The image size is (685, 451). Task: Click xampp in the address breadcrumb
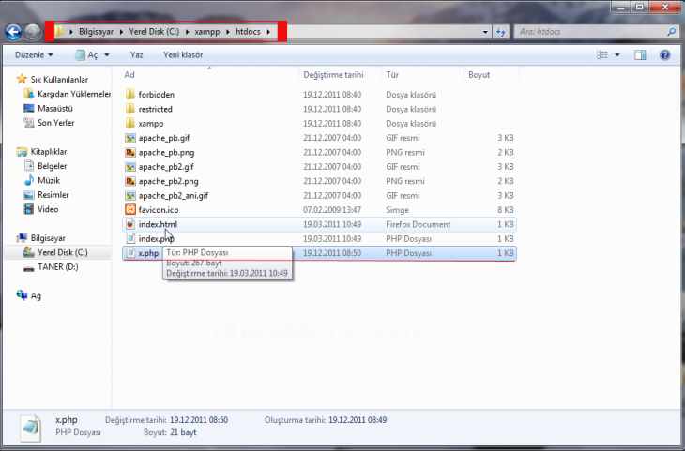click(207, 32)
